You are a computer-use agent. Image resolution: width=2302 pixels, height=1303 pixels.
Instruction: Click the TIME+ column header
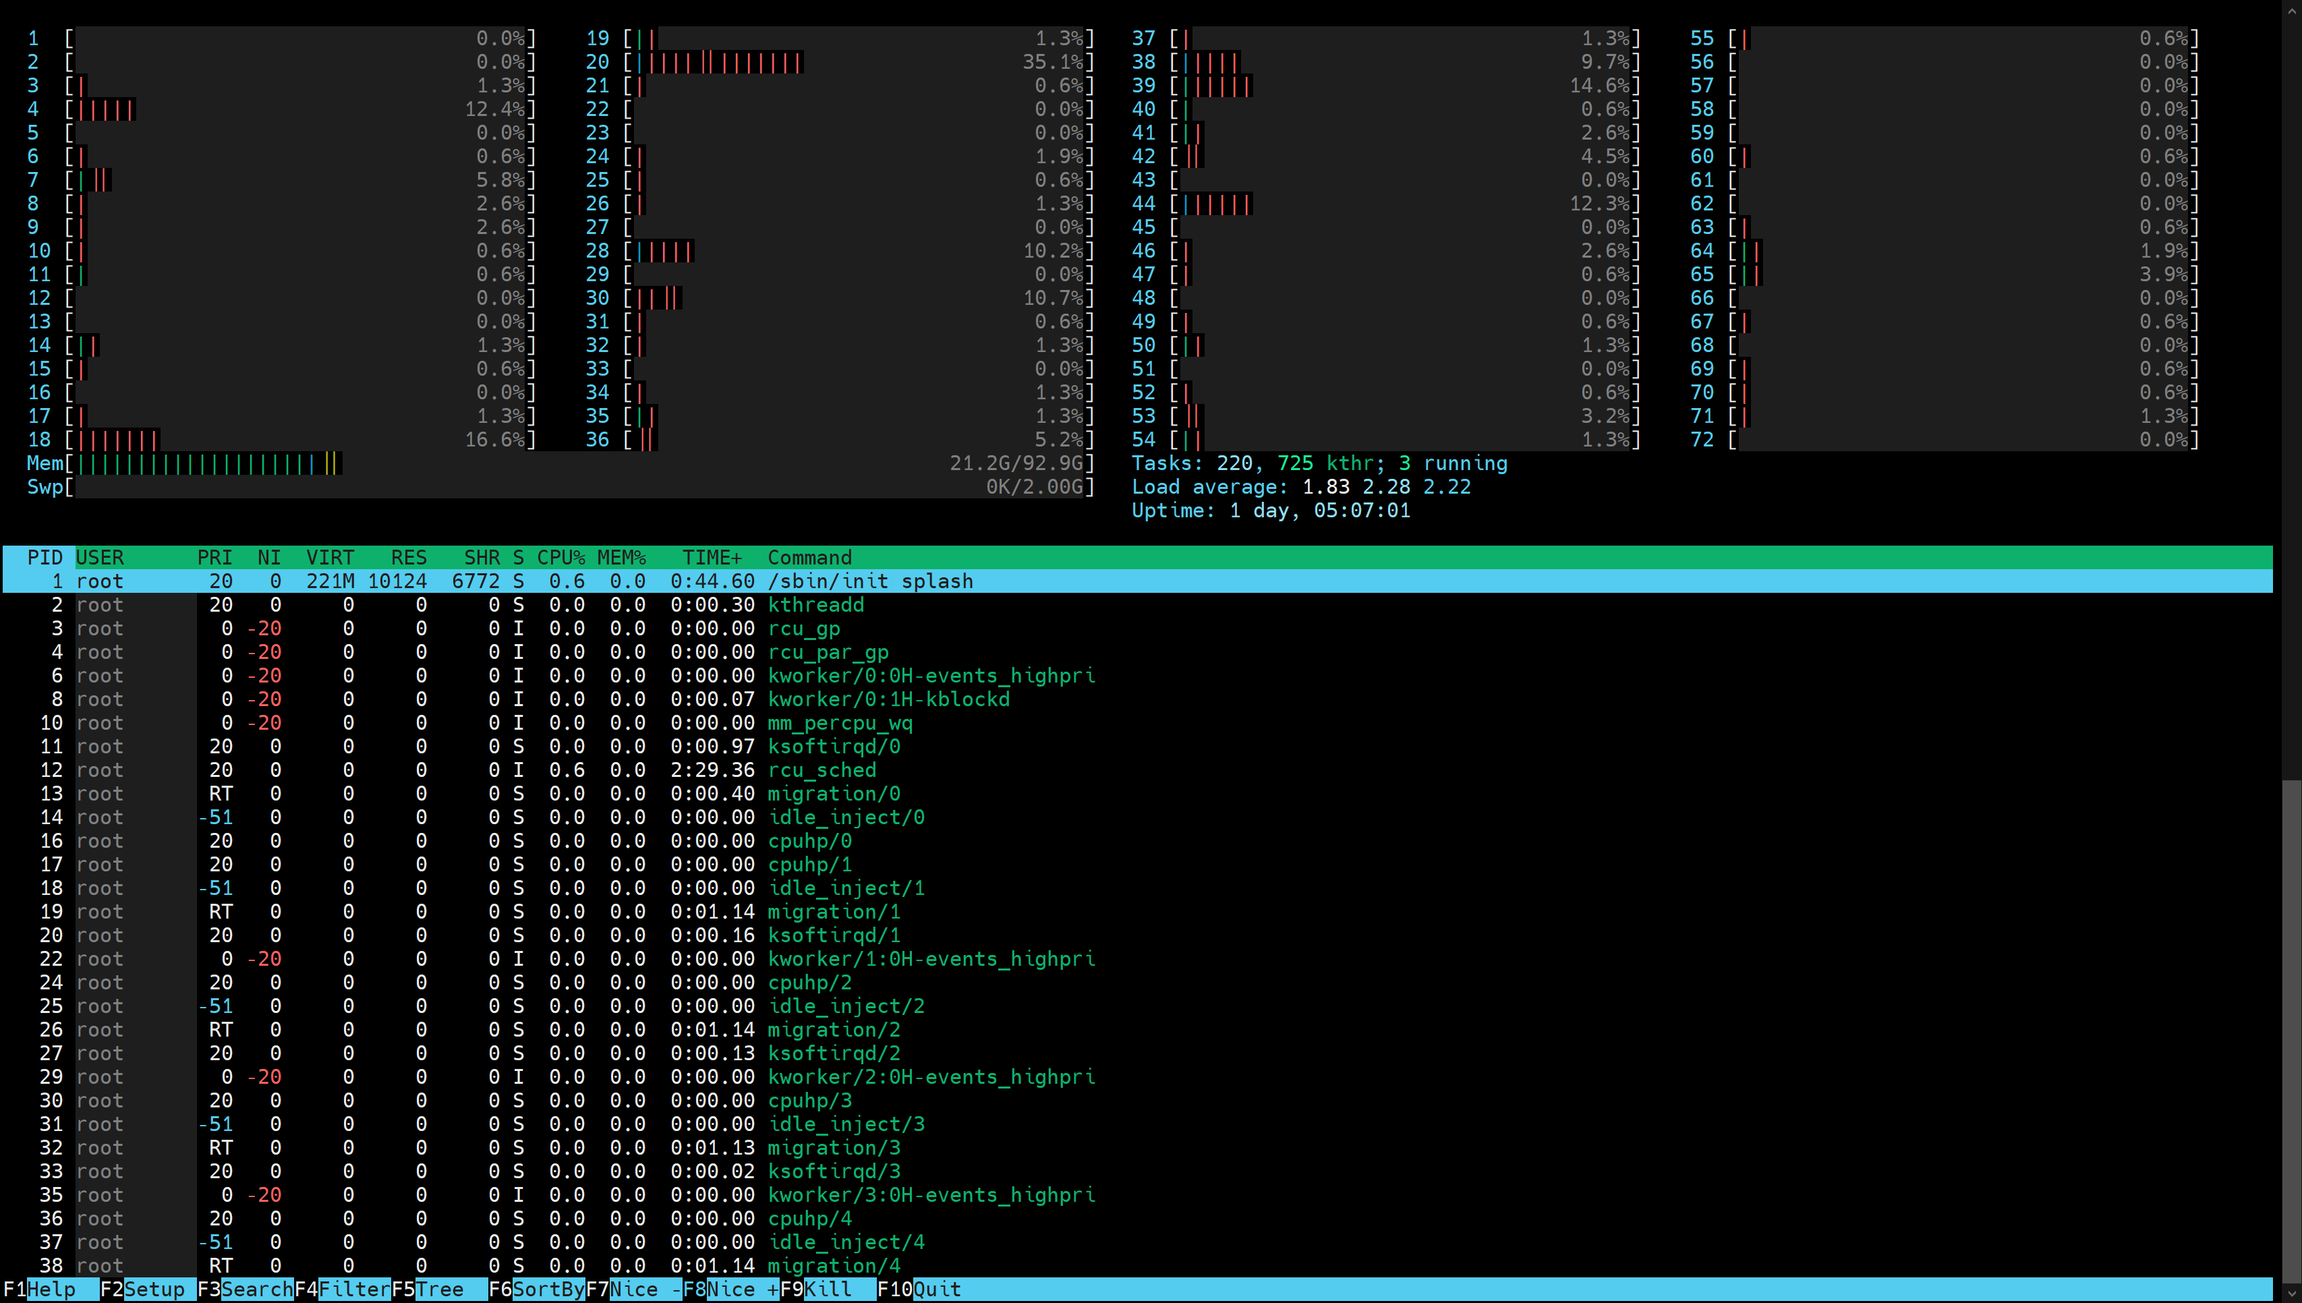click(712, 558)
